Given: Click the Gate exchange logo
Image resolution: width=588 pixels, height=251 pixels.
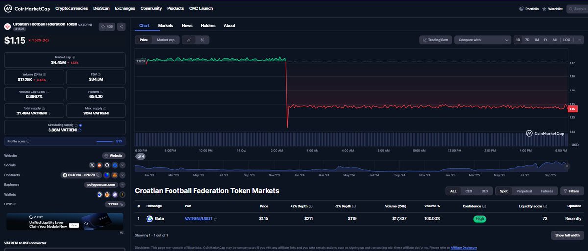Looking at the screenshot, I should click(150, 219).
